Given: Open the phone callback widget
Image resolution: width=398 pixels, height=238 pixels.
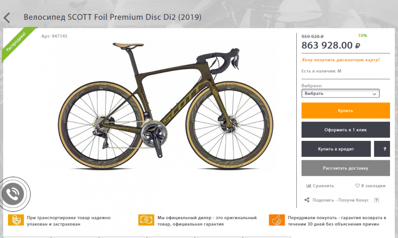Looking at the screenshot, I should (x=13, y=194).
